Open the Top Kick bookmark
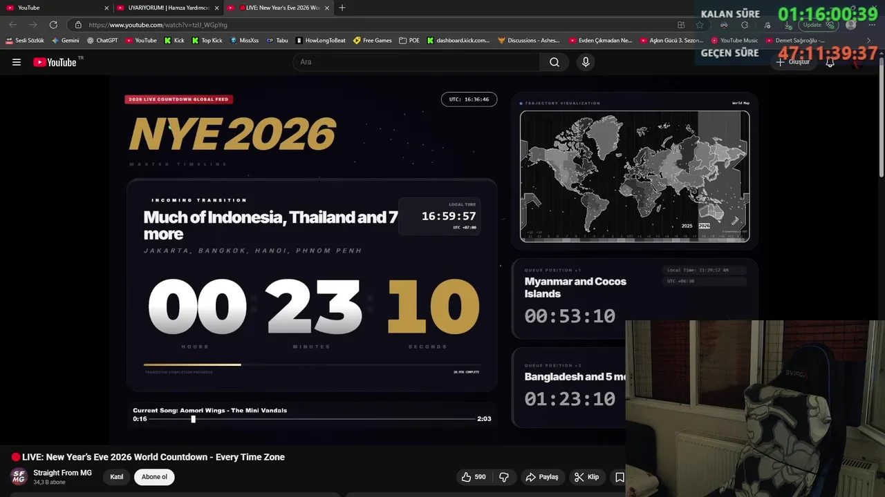The width and height of the screenshot is (885, 497). coord(207,41)
